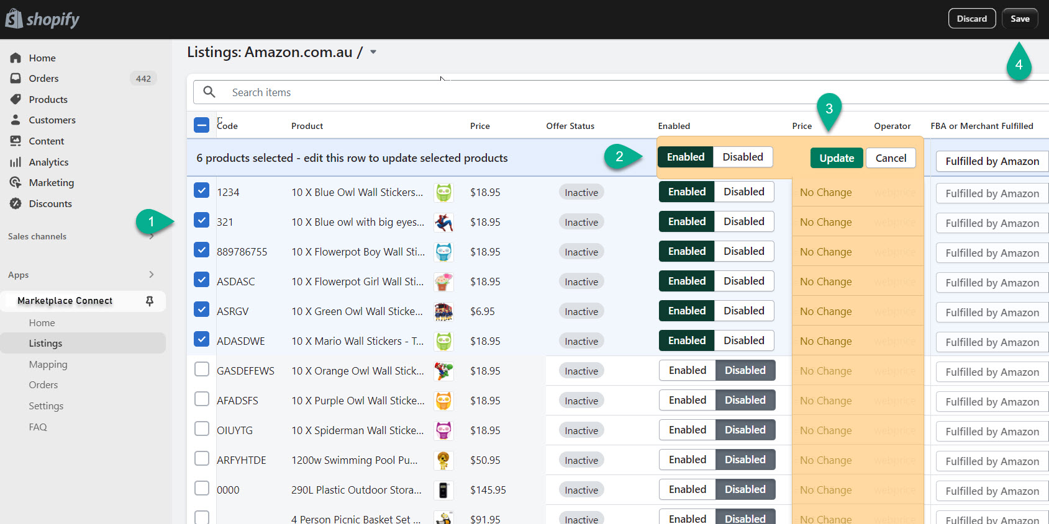Expand the Apps section chevron
The height and width of the screenshot is (524, 1049).
pyautogui.click(x=152, y=274)
